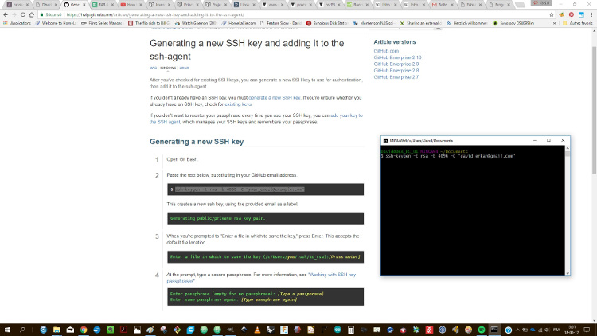Follow 'existing keys' link

tap(238, 104)
